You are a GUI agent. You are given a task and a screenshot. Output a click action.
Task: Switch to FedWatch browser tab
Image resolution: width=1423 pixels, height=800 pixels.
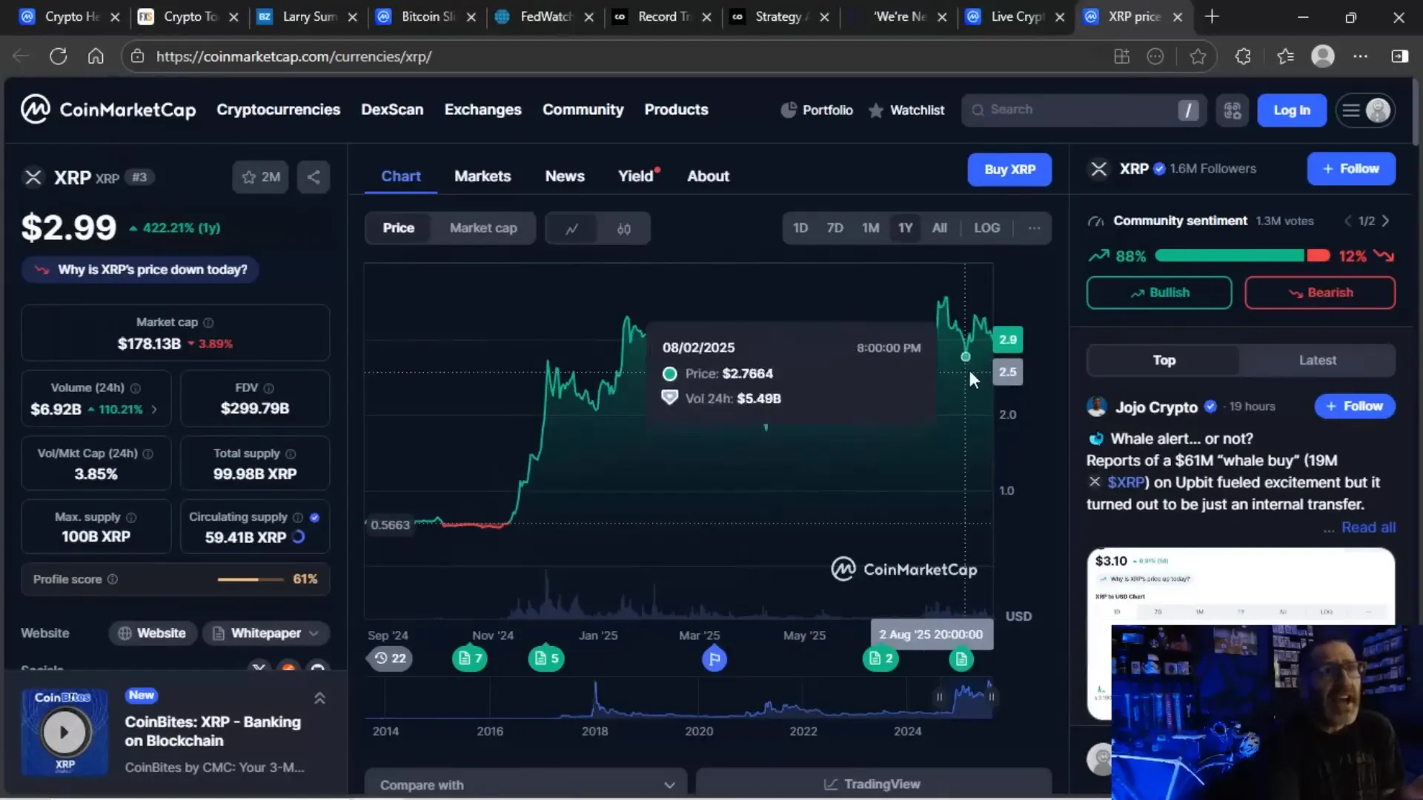tap(545, 16)
